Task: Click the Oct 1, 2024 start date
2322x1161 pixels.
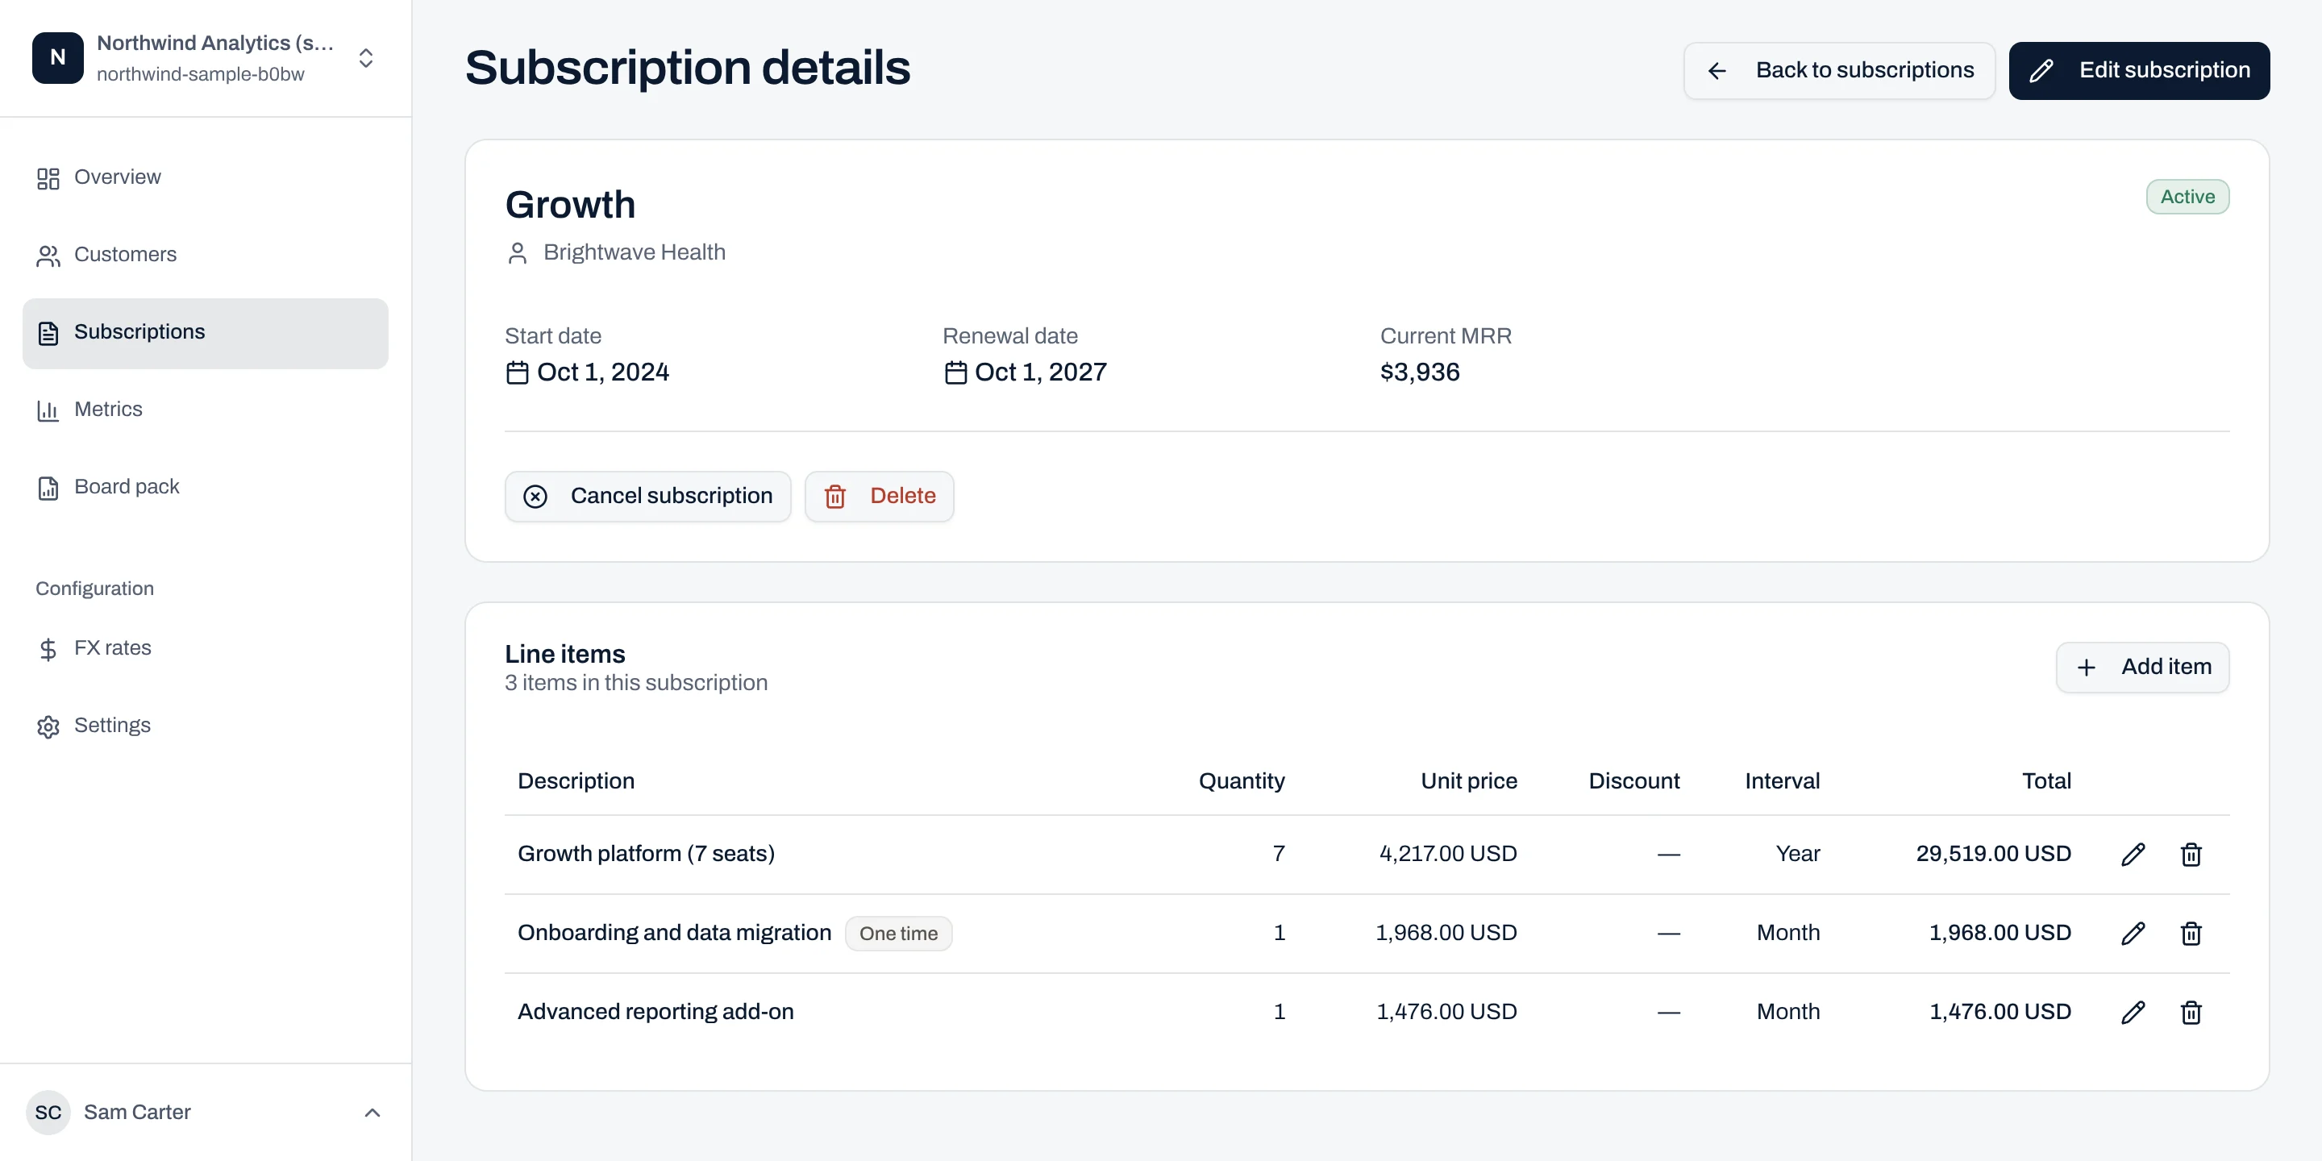Action: click(x=603, y=372)
